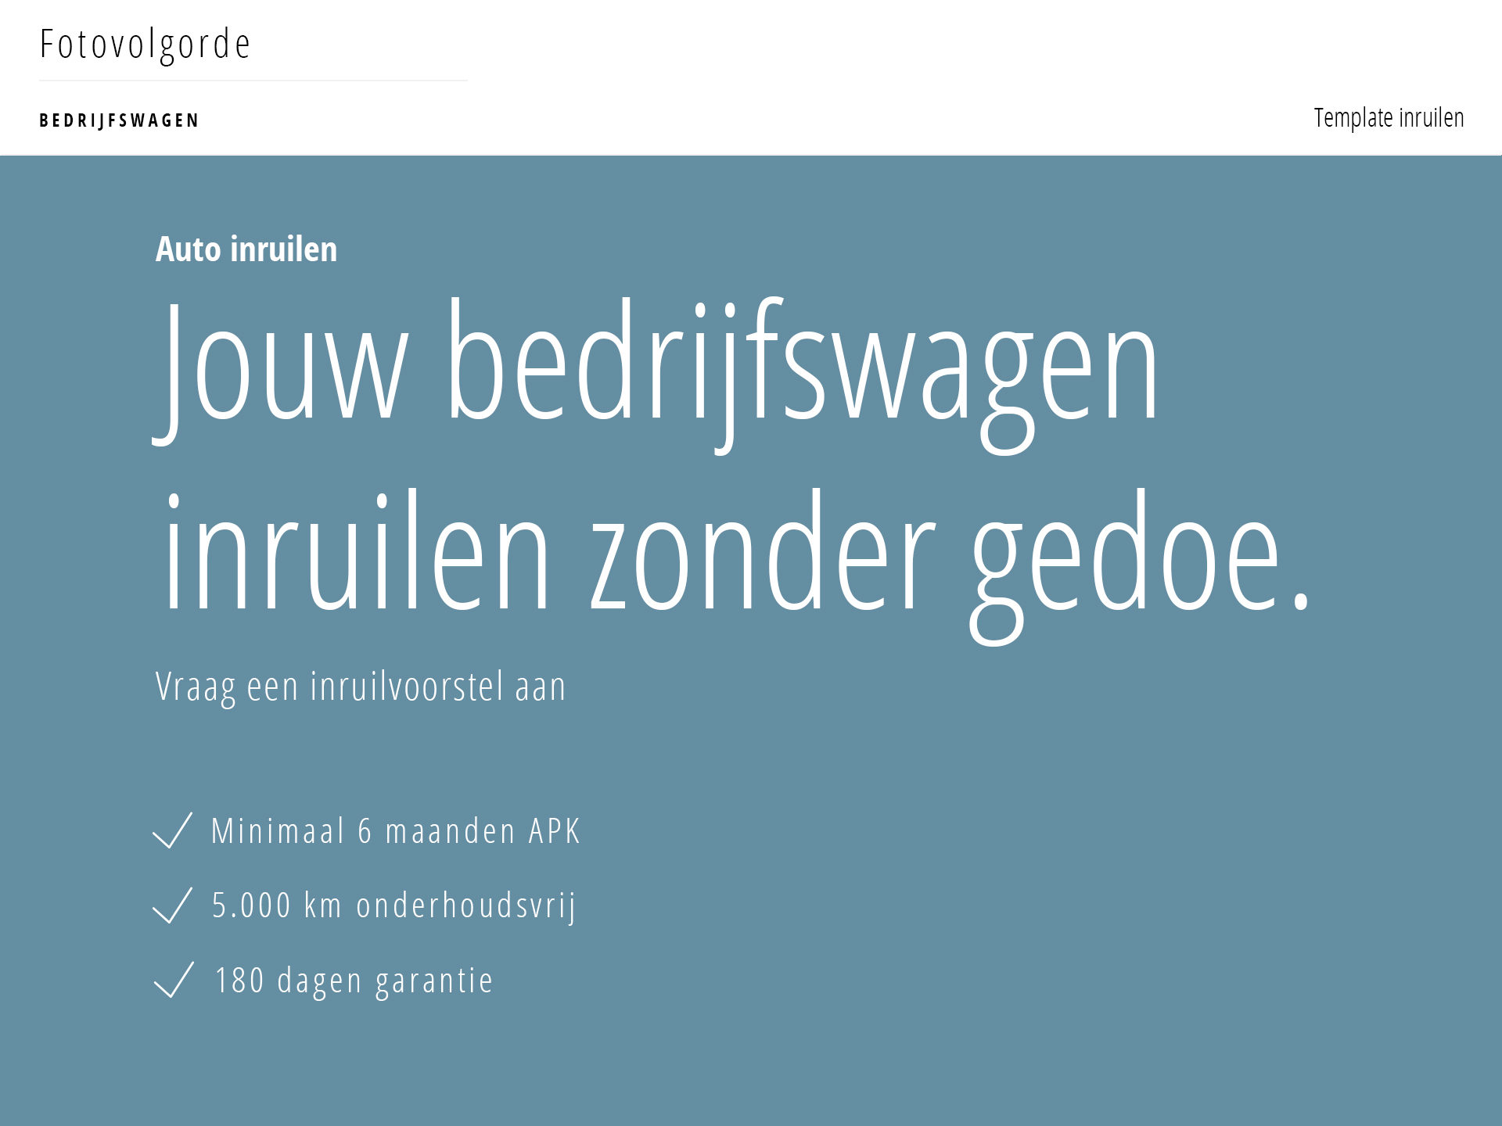The height and width of the screenshot is (1126, 1502).
Task: Click the checkmark beside 5.000 km onderhoudsvrij
Action: pos(173,905)
